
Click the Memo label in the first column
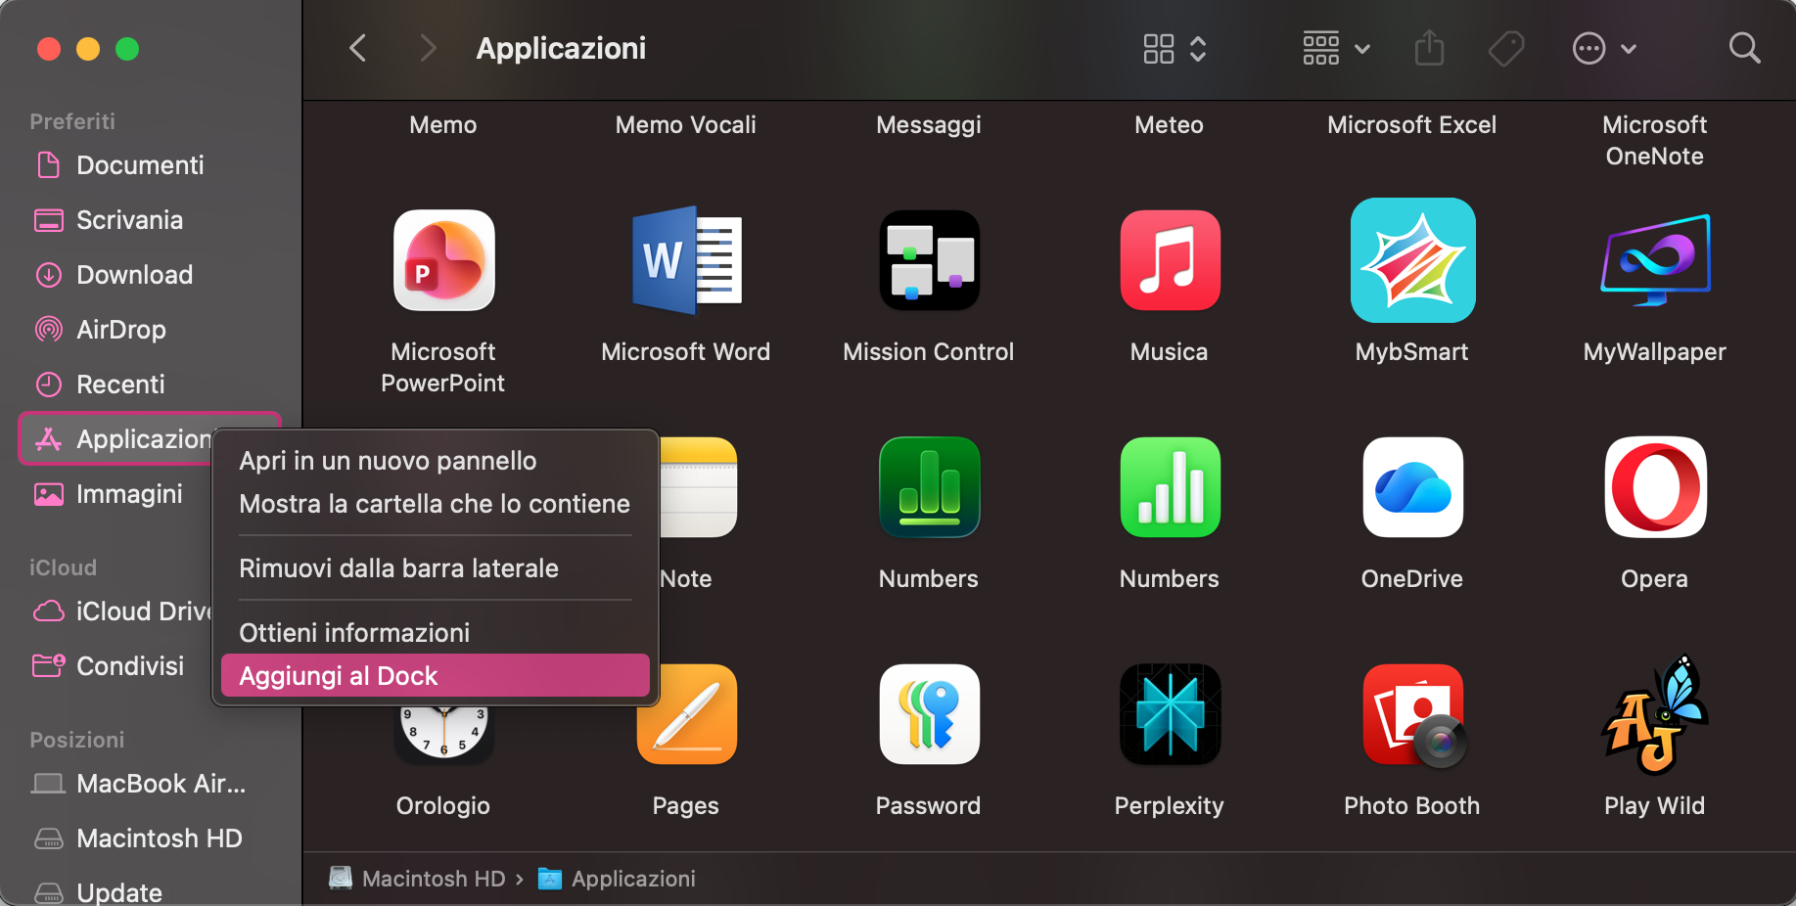(443, 125)
